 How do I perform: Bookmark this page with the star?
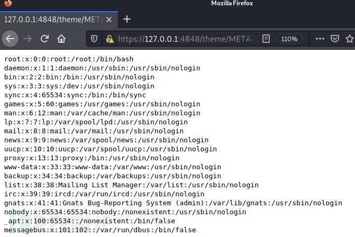pyautogui.click(x=350, y=39)
